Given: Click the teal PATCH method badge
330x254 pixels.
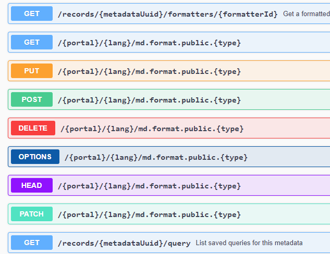Looking at the screenshot, I should (32, 214).
